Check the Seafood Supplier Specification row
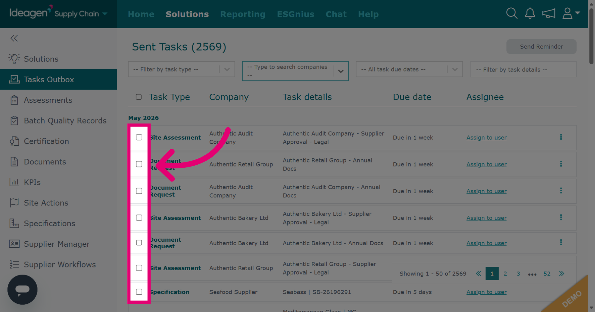595x312 pixels. pos(139,292)
